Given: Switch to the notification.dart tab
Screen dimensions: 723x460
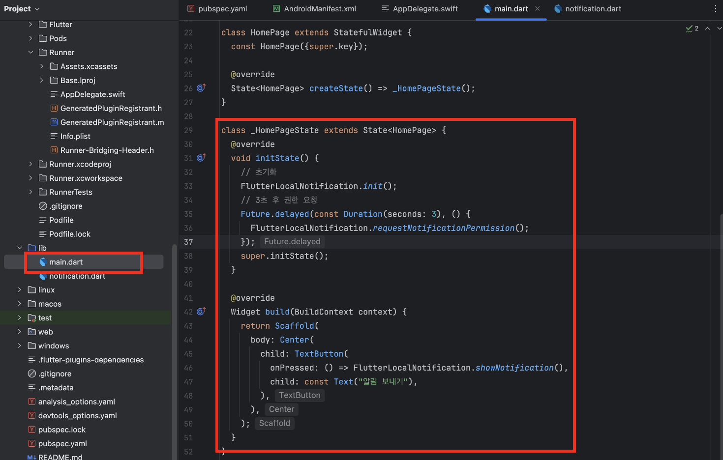Looking at the screenshot, I should 588,9.
